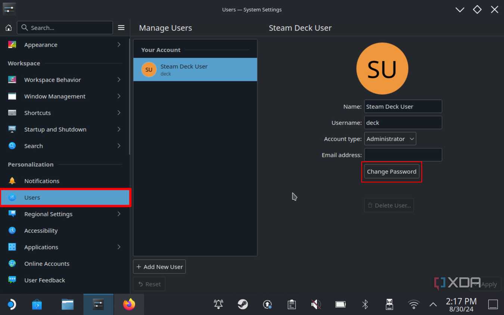This screenshot has width=504, height=315.
Task: Open Wi-Fi network tray icon
Action: (x=414, y=305)
